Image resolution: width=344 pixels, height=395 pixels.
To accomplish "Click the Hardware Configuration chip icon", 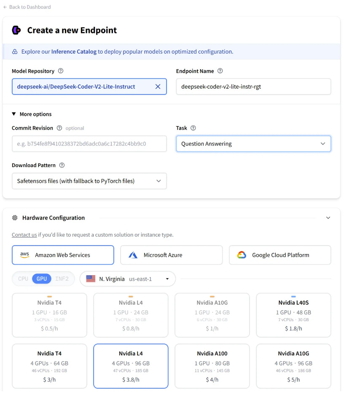I will pos(15,218).
